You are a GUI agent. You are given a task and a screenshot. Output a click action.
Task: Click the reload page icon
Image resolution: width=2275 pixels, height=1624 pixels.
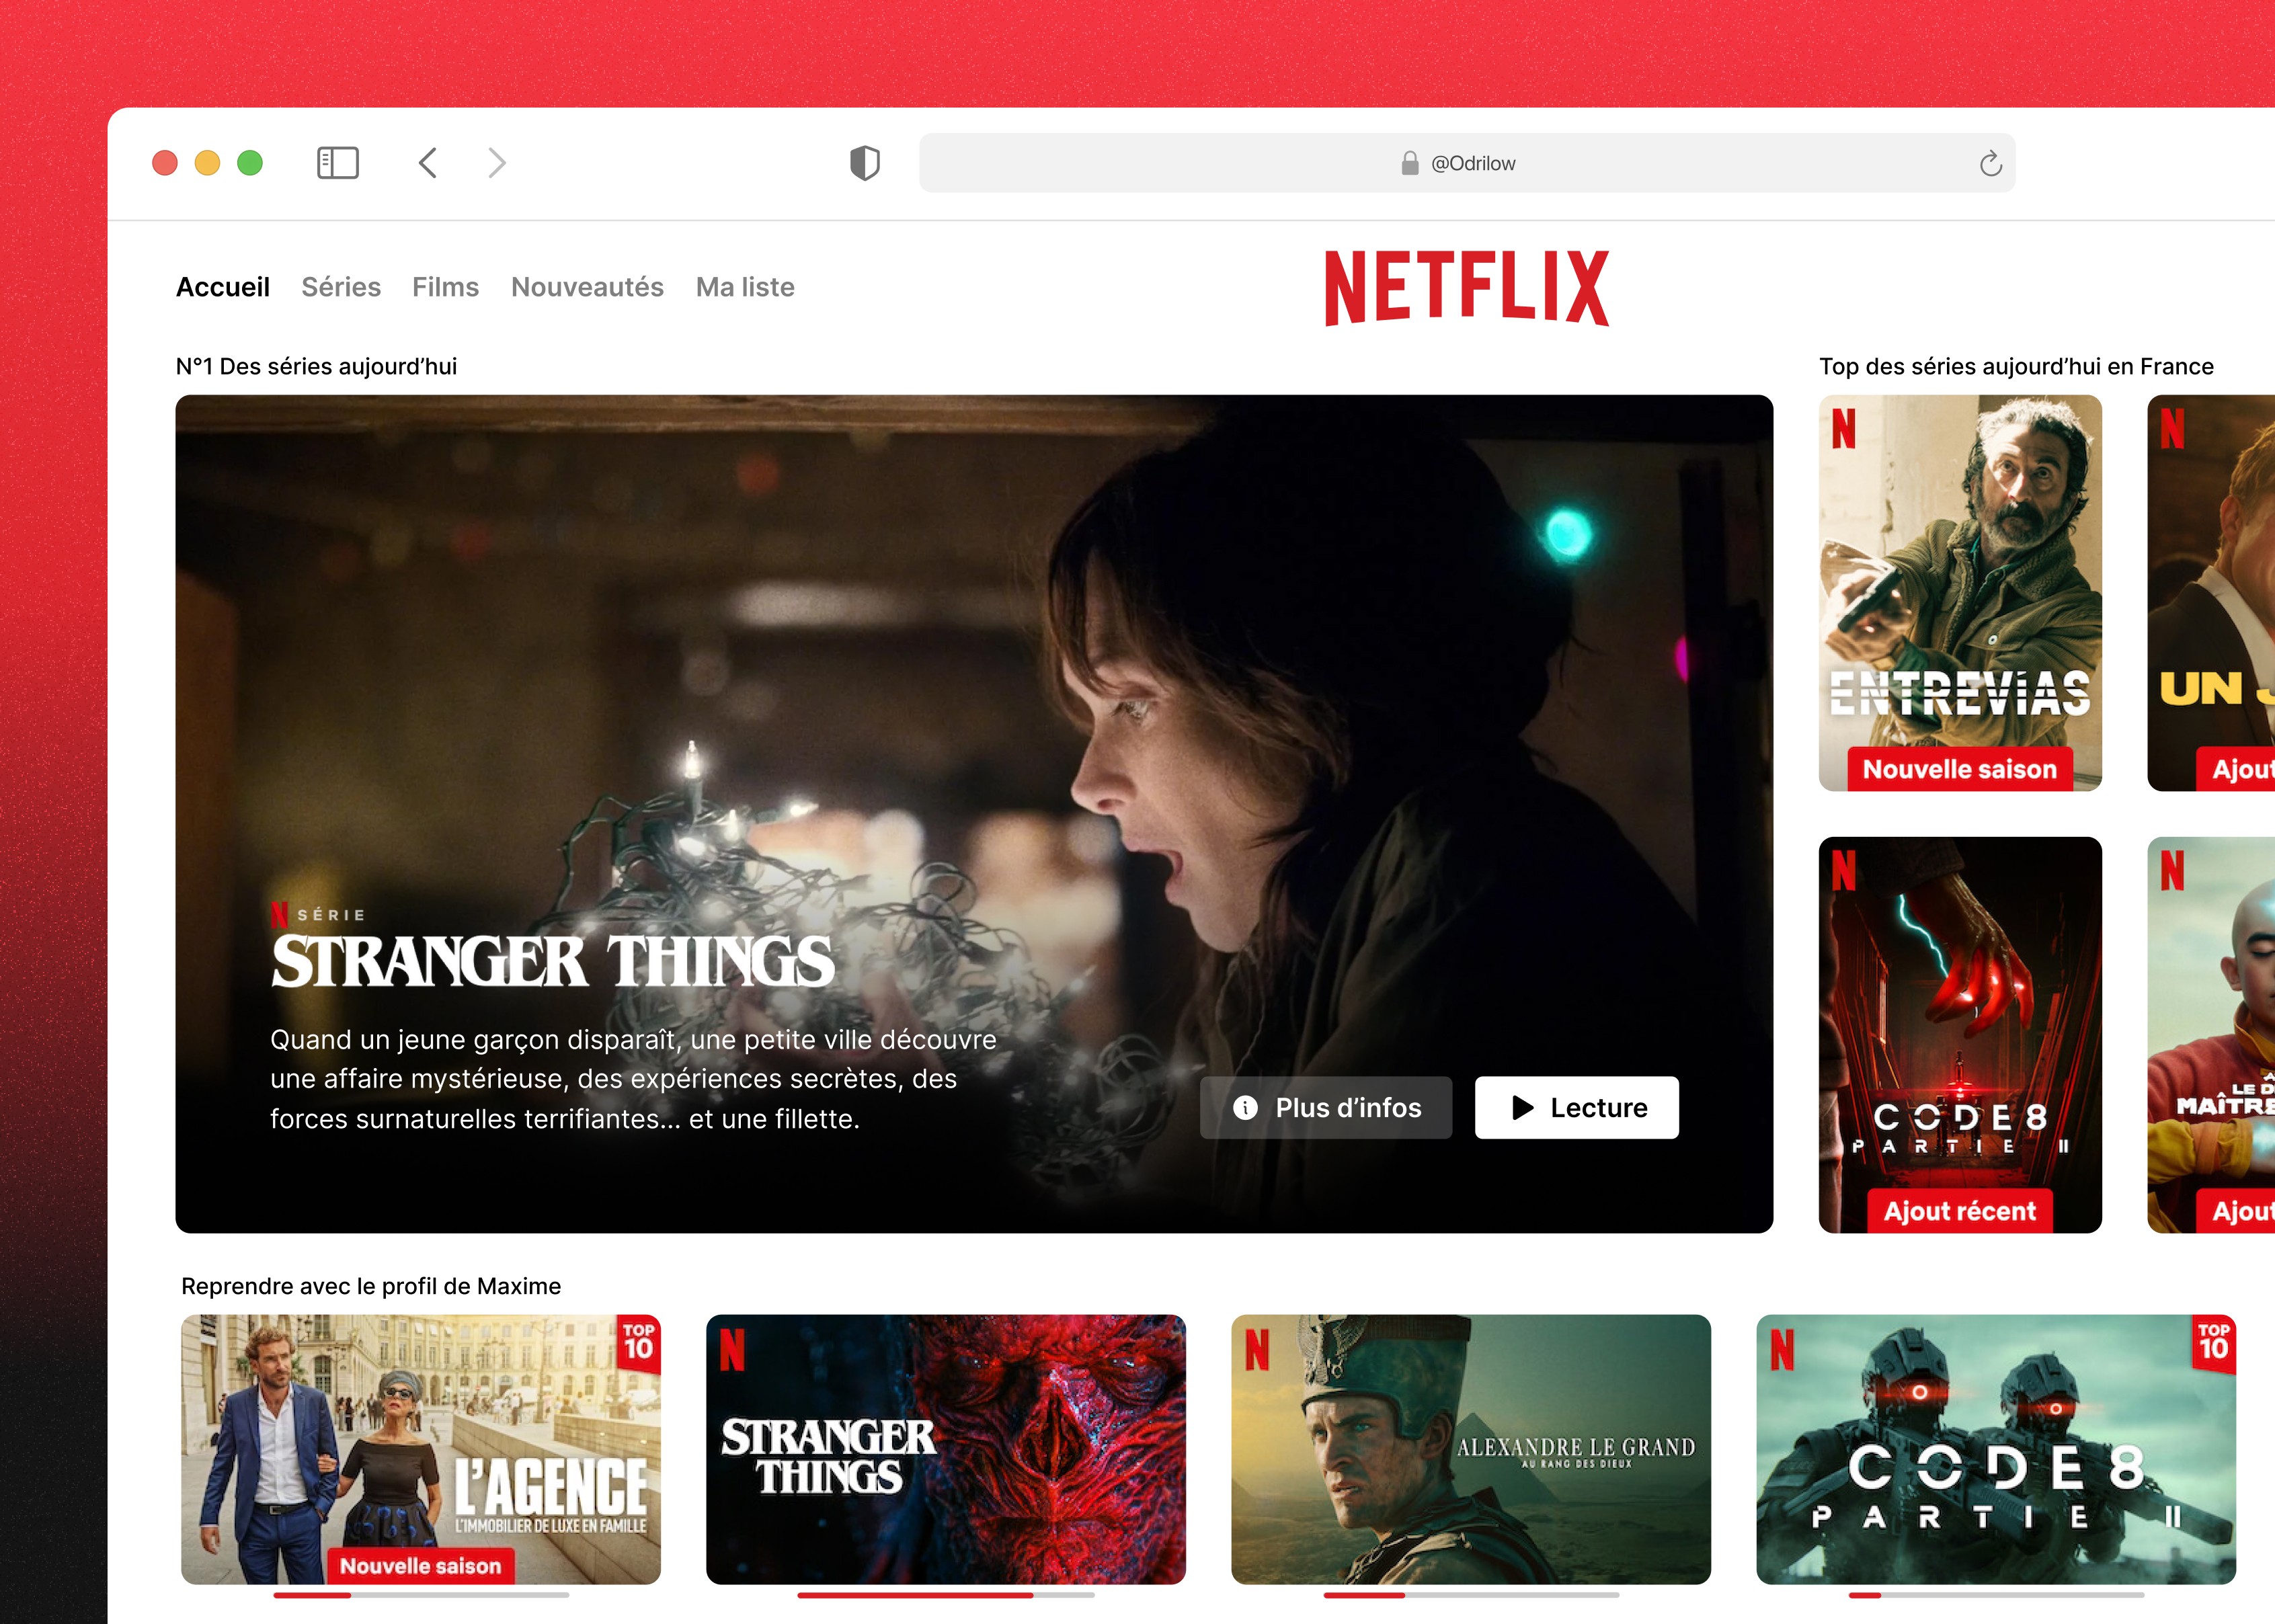[1990, 164]
